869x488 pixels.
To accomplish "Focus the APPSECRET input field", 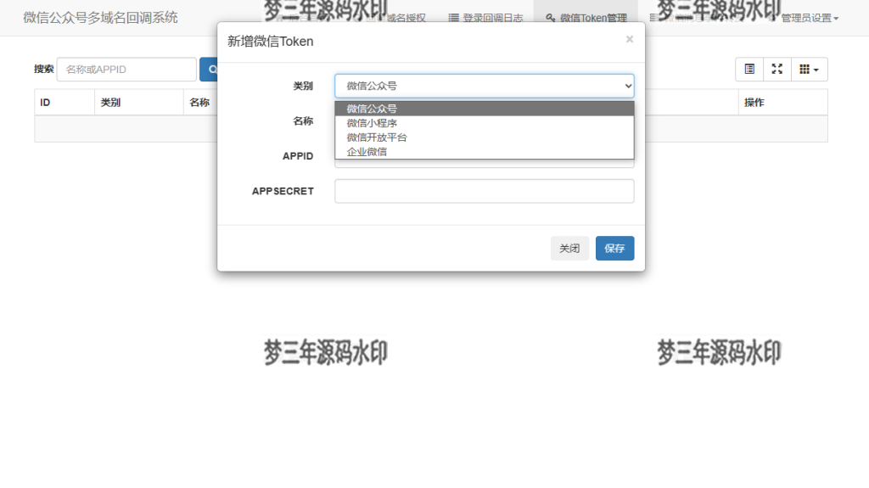I will click(485, 191).
